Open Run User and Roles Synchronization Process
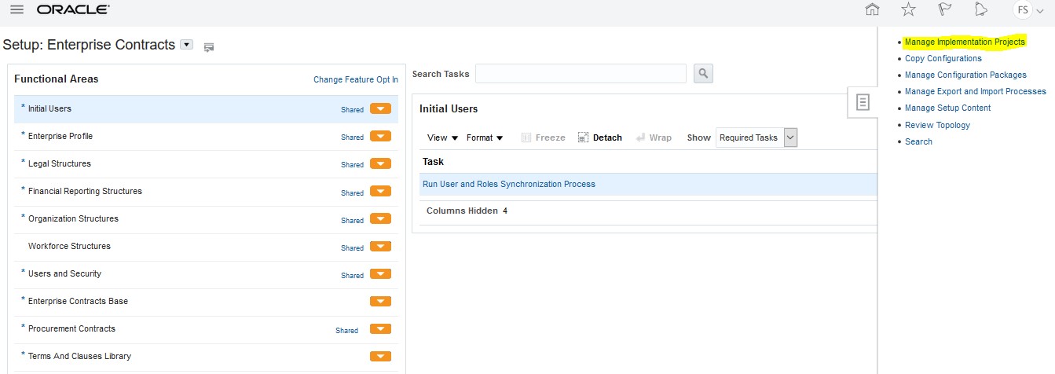1055x374 pixels. point(509,184)
